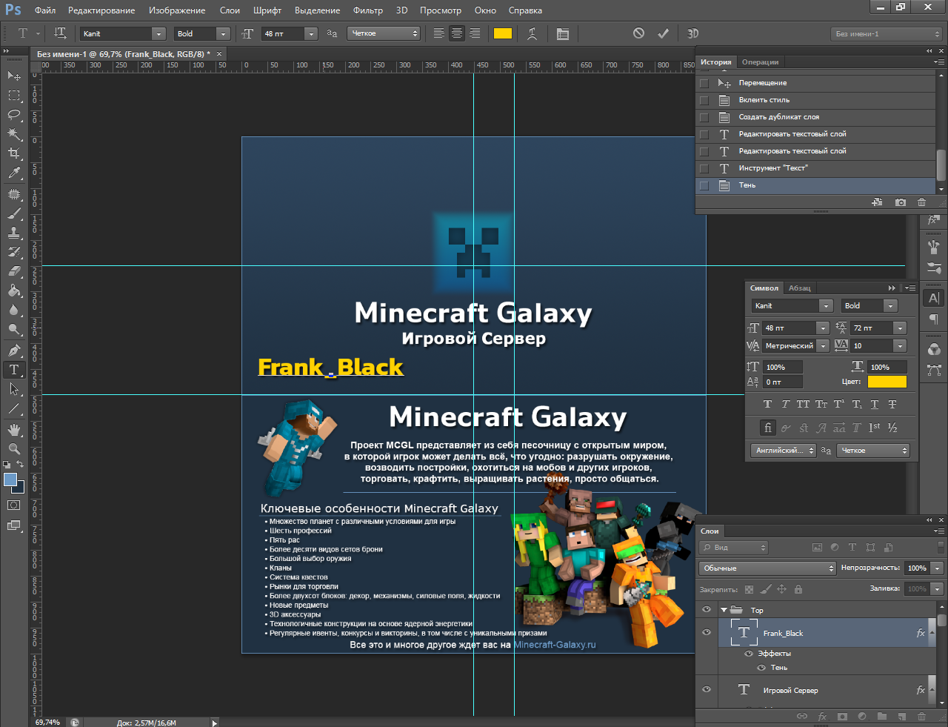
Task: Select the Crop tool
Action: (13, 153)
